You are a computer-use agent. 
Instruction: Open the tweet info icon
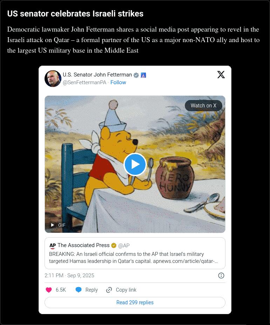tap(221, 276)
